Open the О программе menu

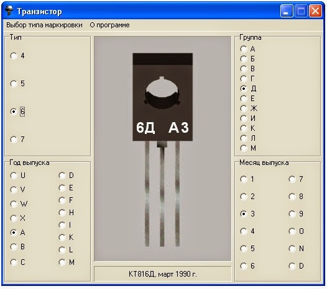[x=109, y=25]
